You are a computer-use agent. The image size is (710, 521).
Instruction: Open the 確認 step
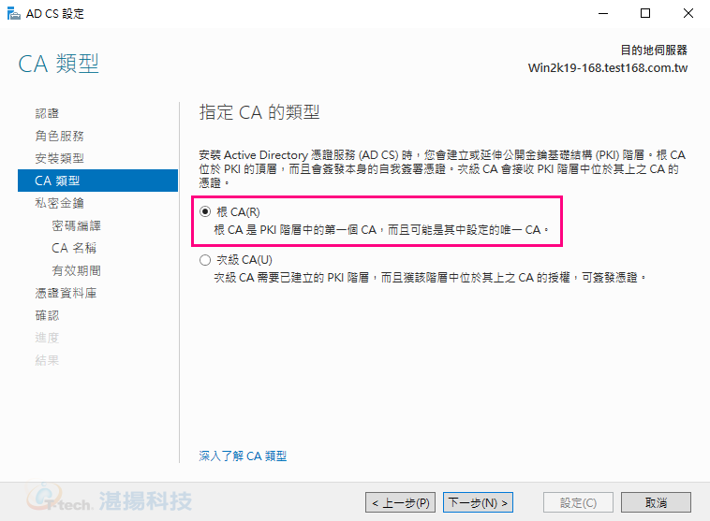click(x=47, y=315)
